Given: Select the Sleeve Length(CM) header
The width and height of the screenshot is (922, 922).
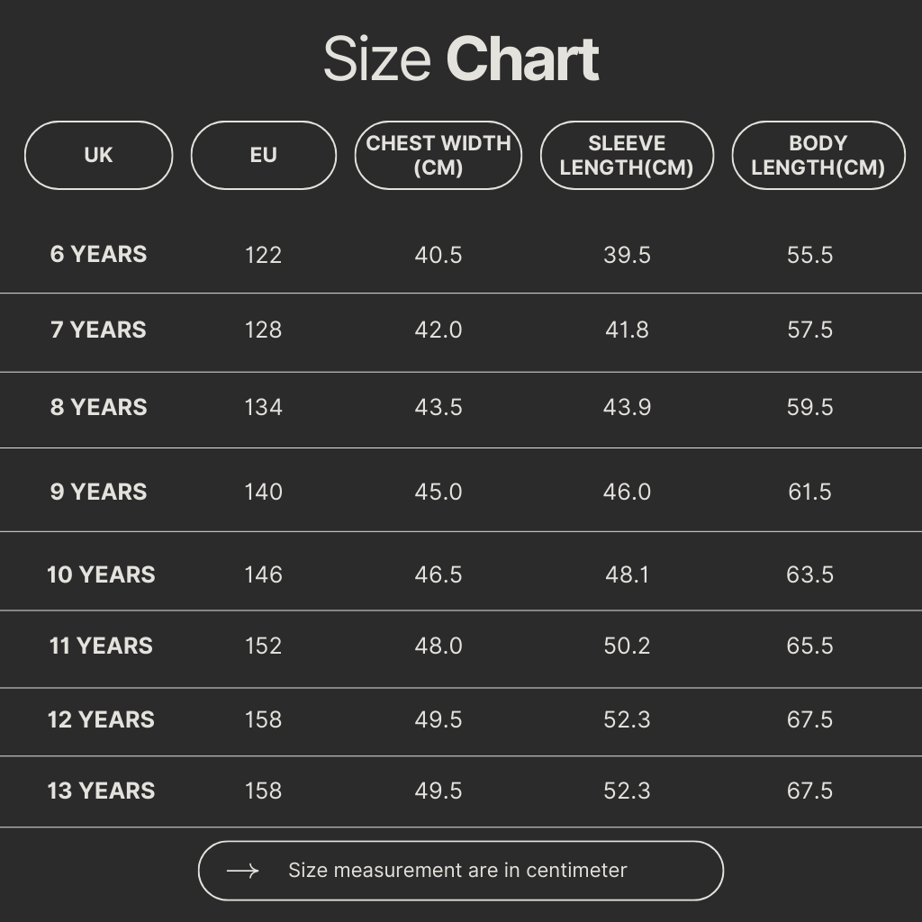Looking at the screenshot, I should point(627,155).
